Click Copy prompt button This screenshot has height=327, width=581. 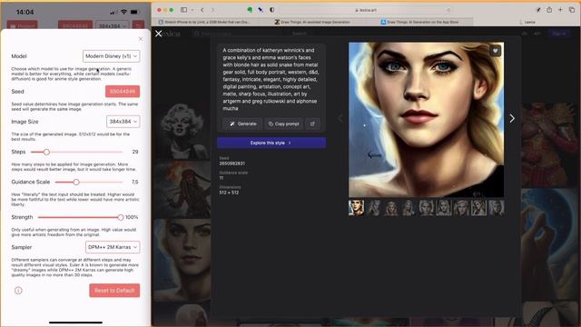pos(284,124)
